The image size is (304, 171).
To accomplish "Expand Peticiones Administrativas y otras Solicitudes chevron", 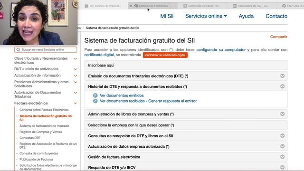I will (x=76, y=82).
